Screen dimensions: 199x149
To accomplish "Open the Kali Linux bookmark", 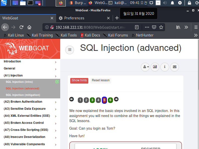I will [14, 35].
